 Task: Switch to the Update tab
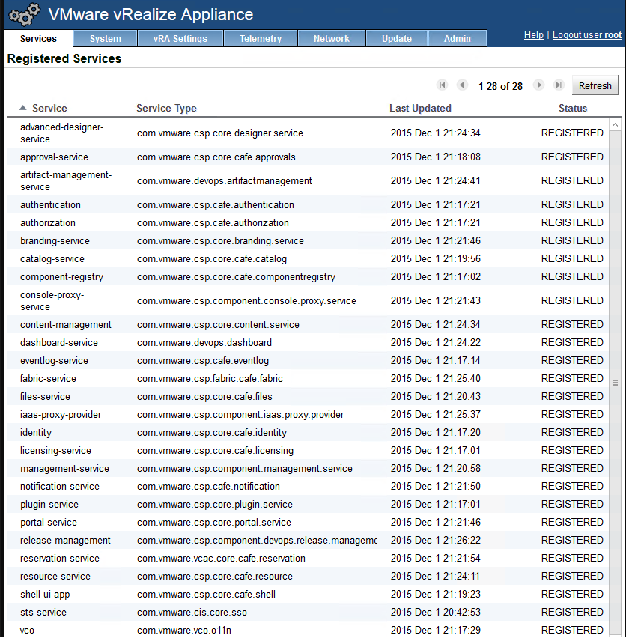pyautogui.click(x=397, y=39)
